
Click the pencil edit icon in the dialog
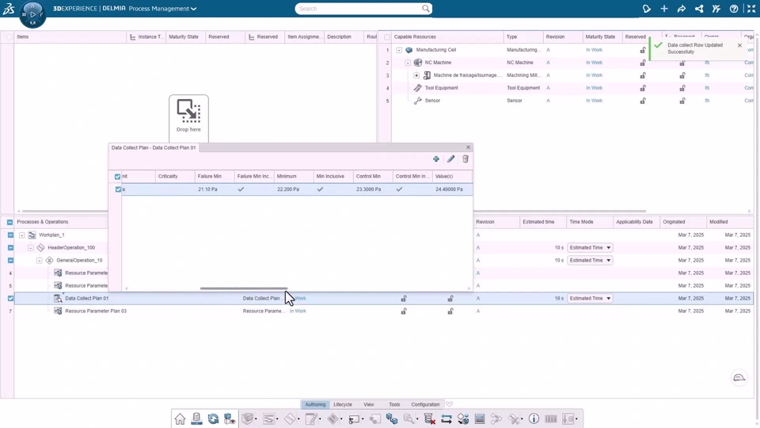(450, 159)
